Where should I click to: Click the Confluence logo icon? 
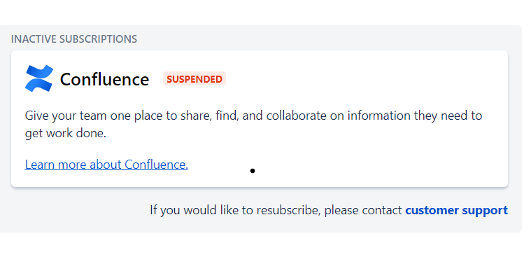[x=39, y=78]
